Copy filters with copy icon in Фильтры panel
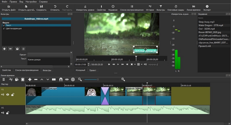Image resolution: width=231 pixels, height=125 pixels. (x=17, y=49)
